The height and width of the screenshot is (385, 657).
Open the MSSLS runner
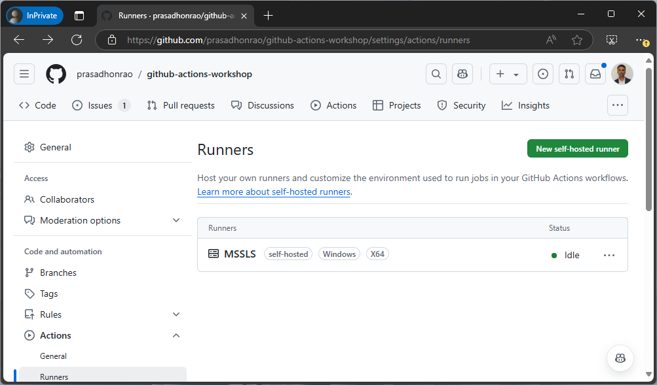[x=240, y=254]
